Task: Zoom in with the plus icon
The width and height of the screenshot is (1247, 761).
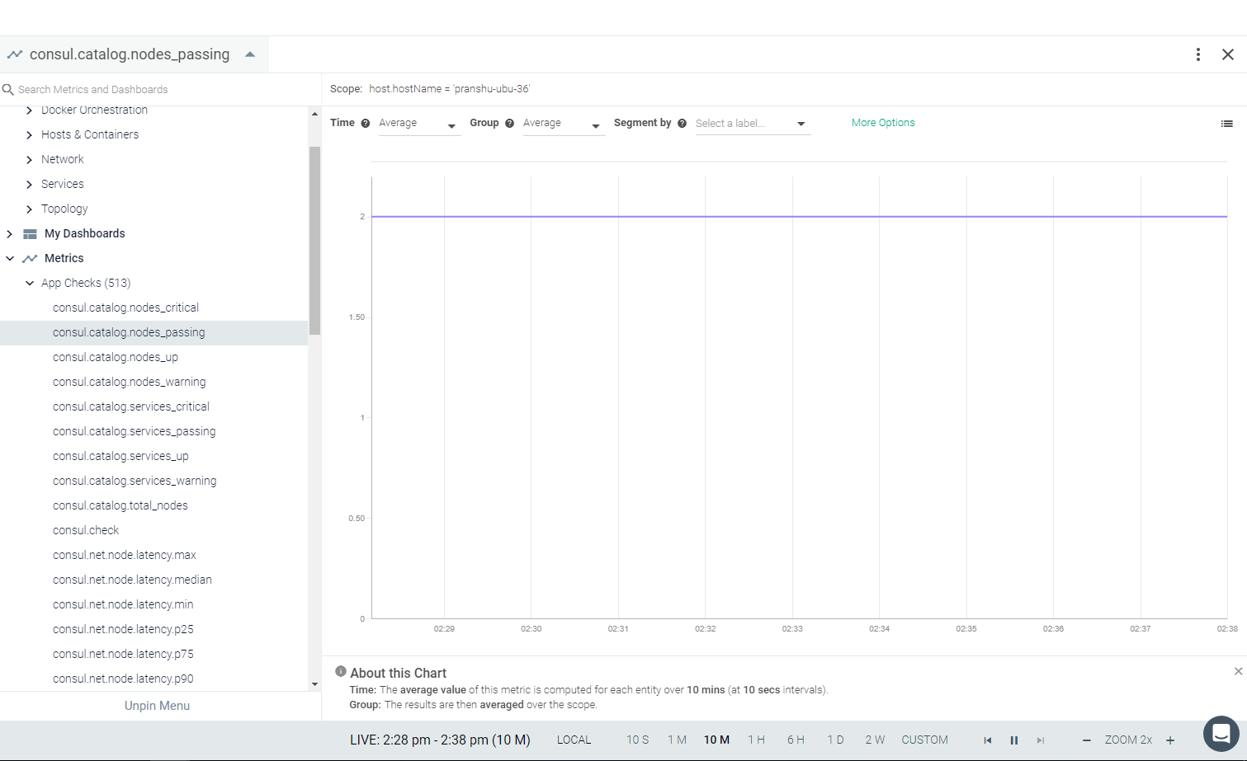Action: 1170,740
